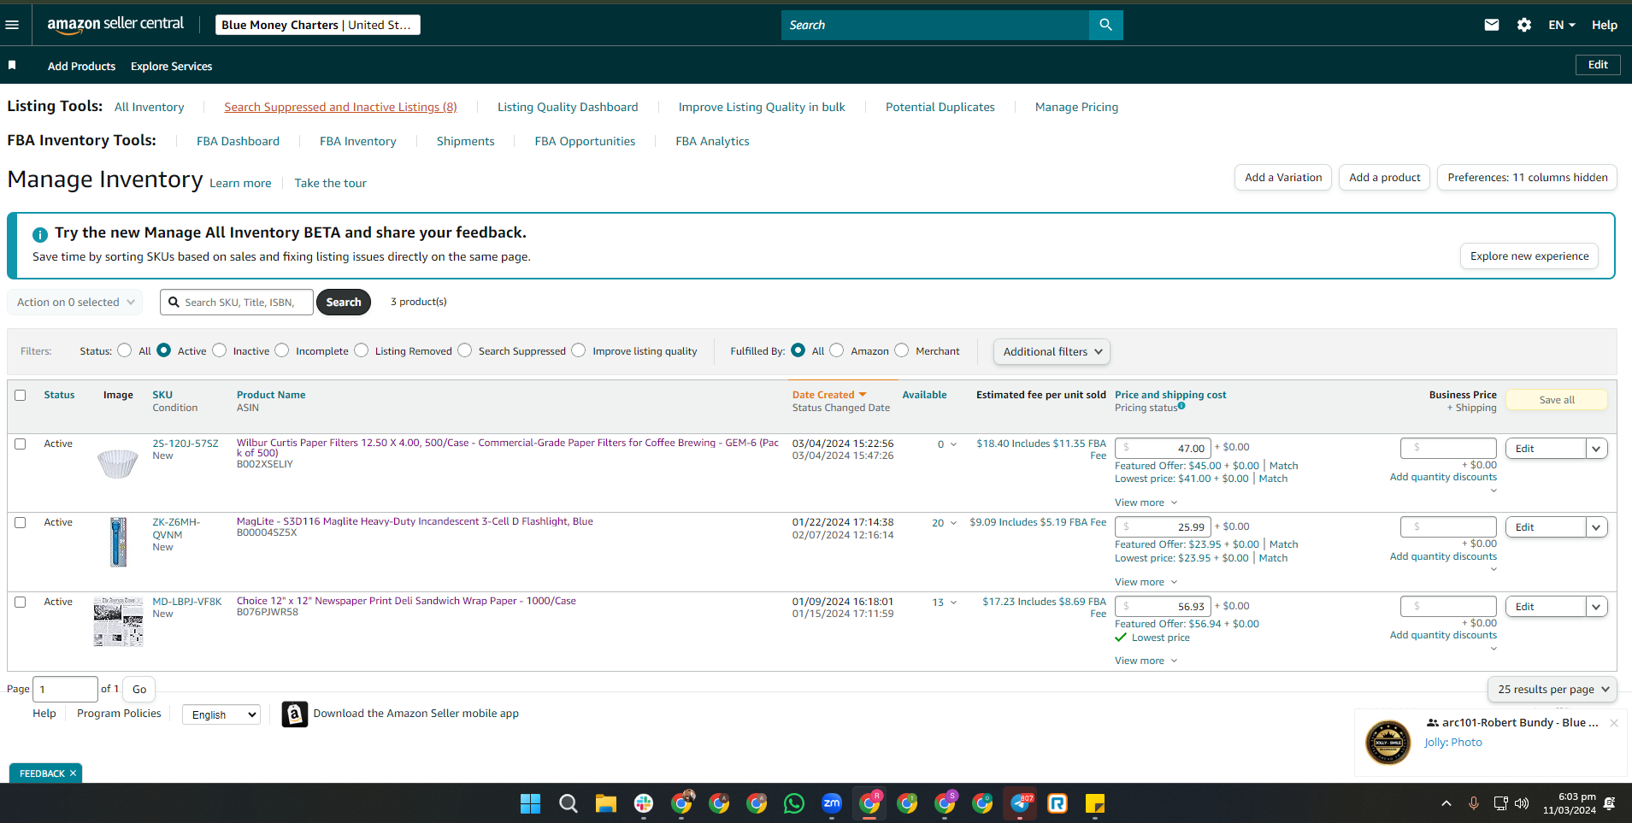
Task: Select the Listing Removed status filter
Action: coord(362,350)
